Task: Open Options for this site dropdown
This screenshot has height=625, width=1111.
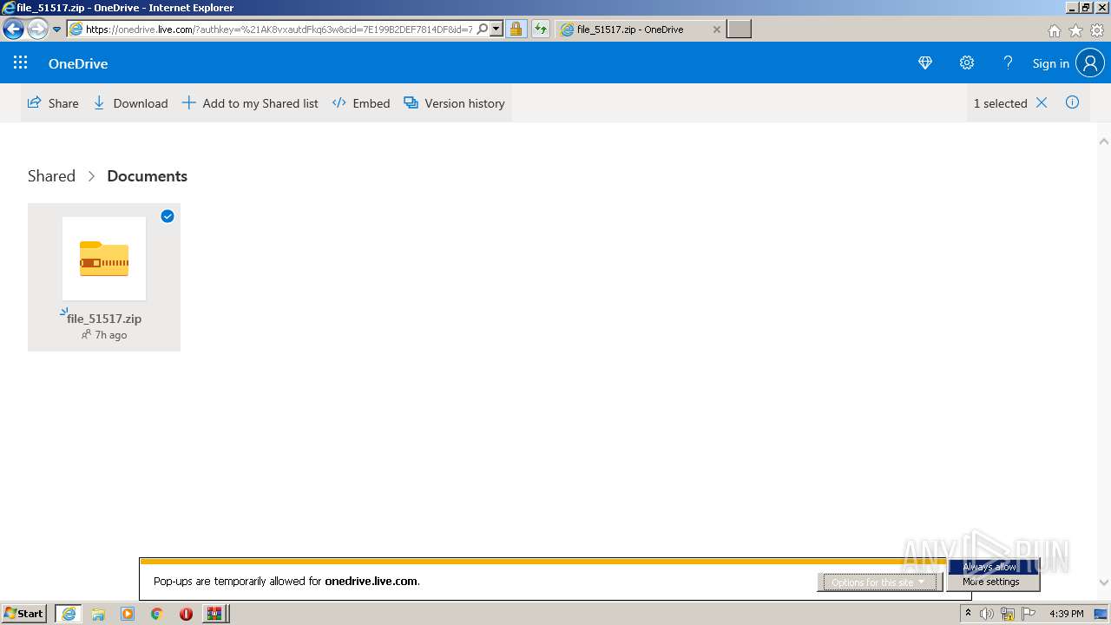Action: click(879, 582)
